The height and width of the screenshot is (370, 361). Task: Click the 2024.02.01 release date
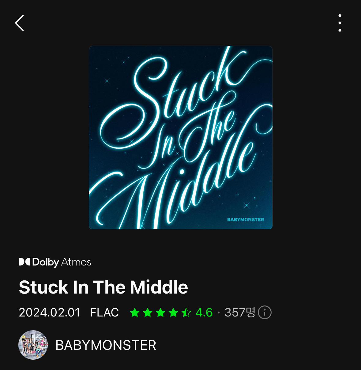[x=49, y=313]
